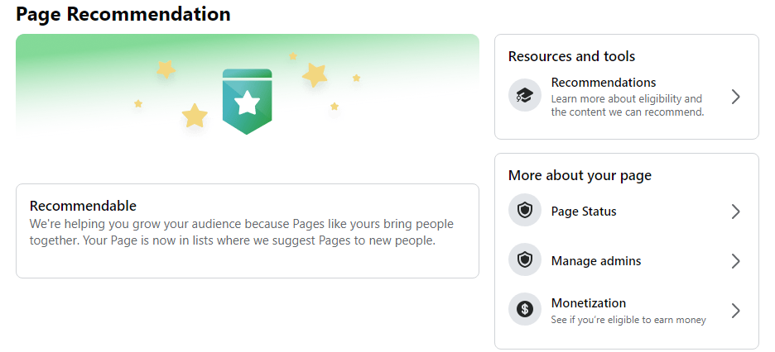Image resolution: width=775 pixels, height=352 pixels.
Task: Select the Page Status item
Action: click(626, 212)
